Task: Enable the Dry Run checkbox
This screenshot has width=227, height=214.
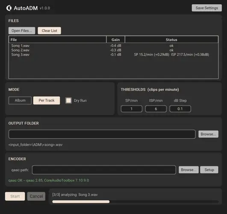Action: pos(68,100)
